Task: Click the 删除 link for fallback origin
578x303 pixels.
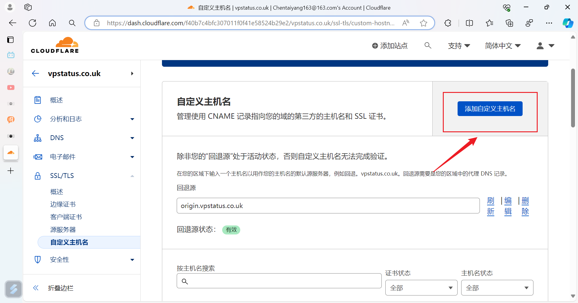Action: pos(525,206)
